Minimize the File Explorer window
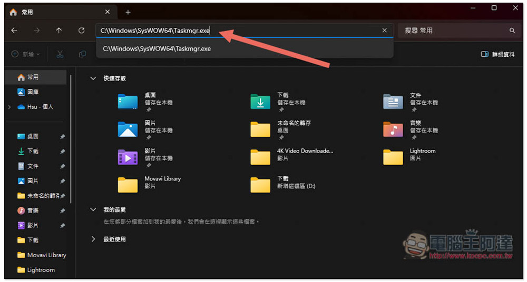Image resolution: width=527 pixels, height=282 pixels. pyautogui.click(x=473, y=8)
